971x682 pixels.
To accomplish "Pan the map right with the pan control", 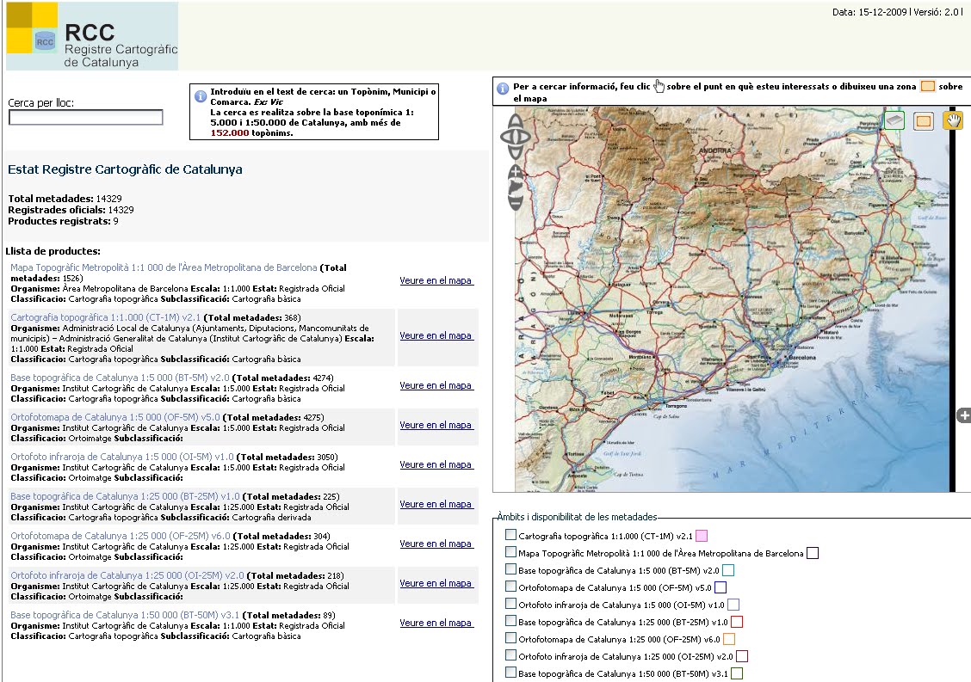I will [x=524, y=137].
